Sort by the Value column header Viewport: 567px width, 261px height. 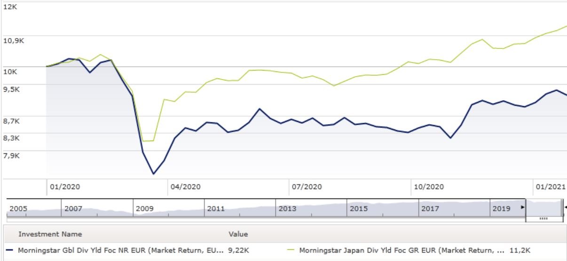point(238,234)
